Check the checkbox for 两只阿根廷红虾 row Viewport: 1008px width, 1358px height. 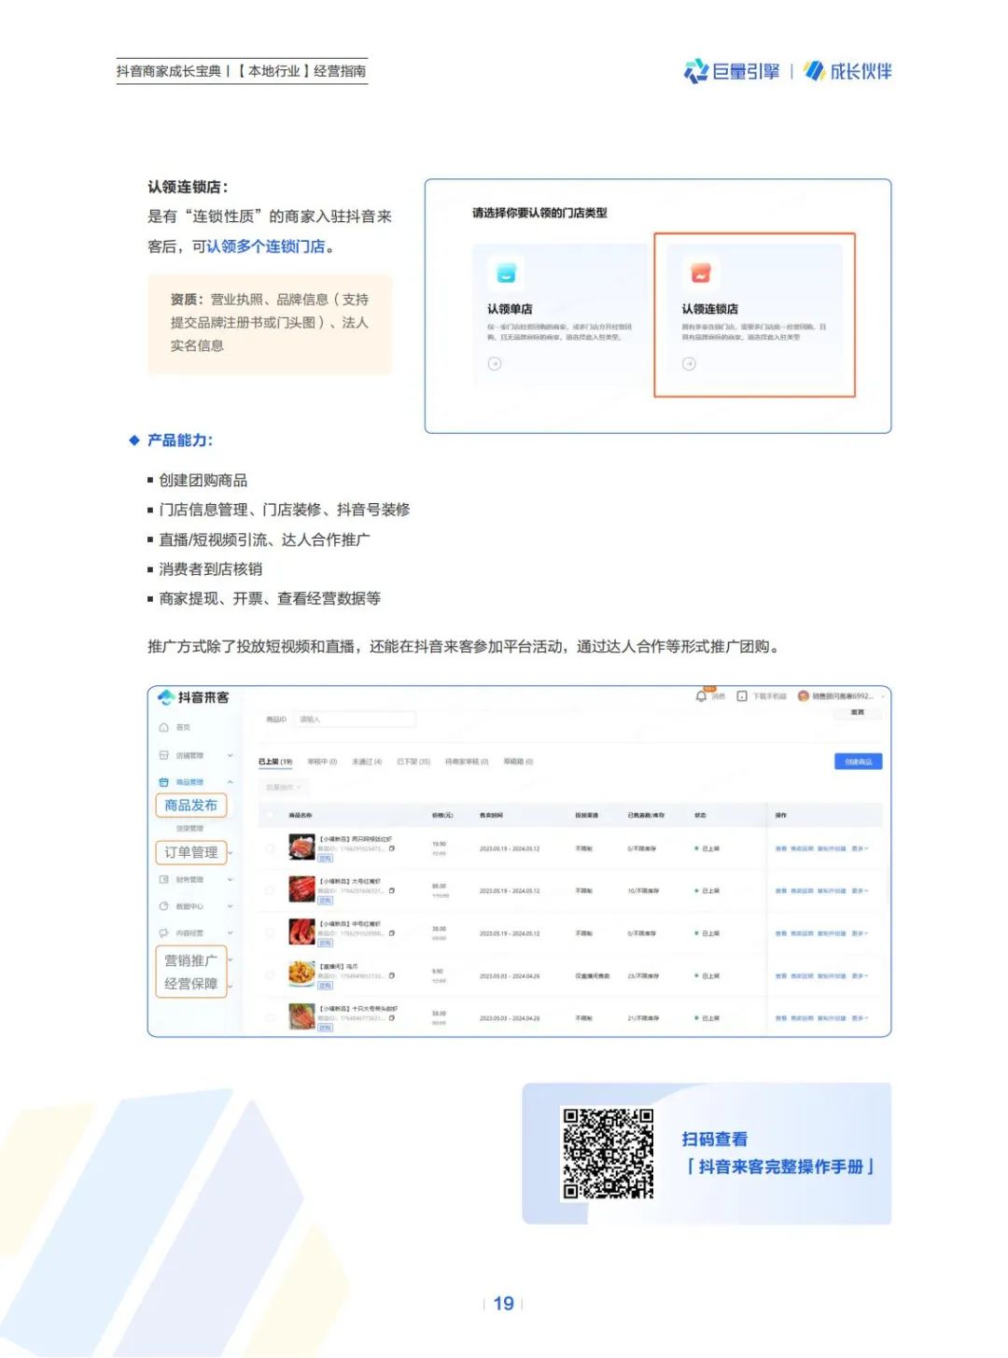(270, 848)
